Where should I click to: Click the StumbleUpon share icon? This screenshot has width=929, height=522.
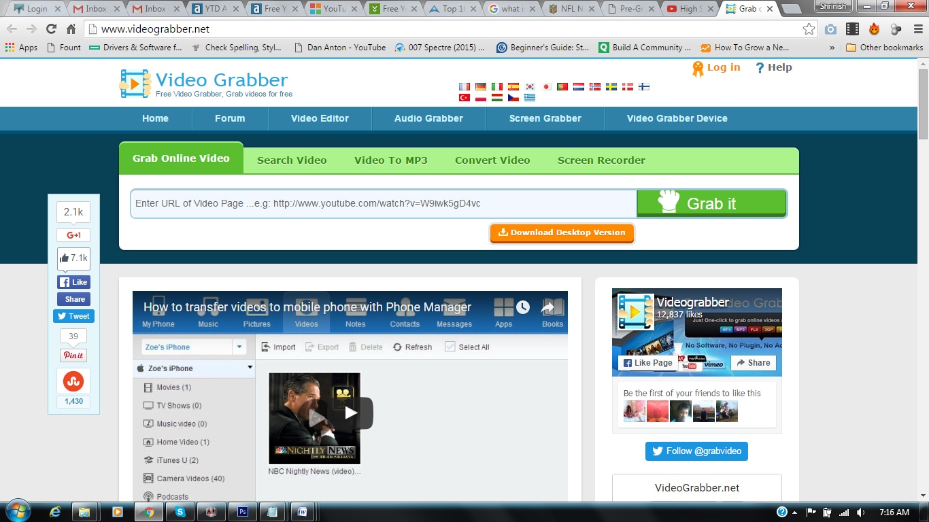pyautogui.click(x=73, y=381)
